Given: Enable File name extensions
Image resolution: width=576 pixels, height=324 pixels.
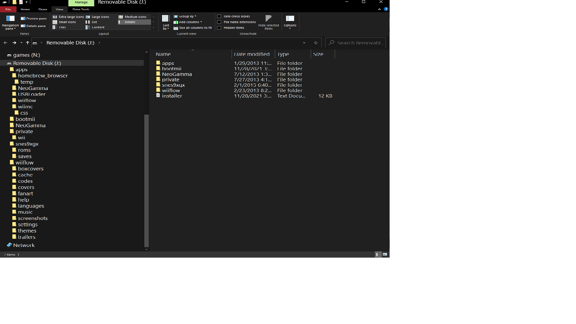Looking at the screenshot, I should [219, 22].
